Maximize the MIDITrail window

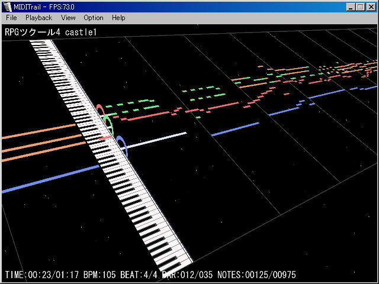pyautogui.click(x=360, y=7)
